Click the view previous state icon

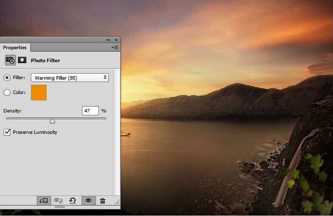point(58,201)
